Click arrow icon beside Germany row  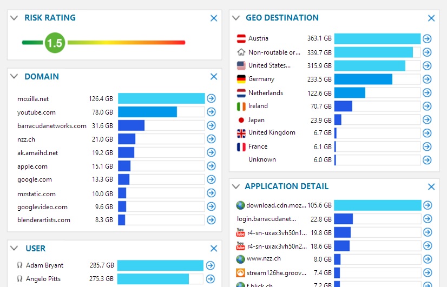pos(427,79)
